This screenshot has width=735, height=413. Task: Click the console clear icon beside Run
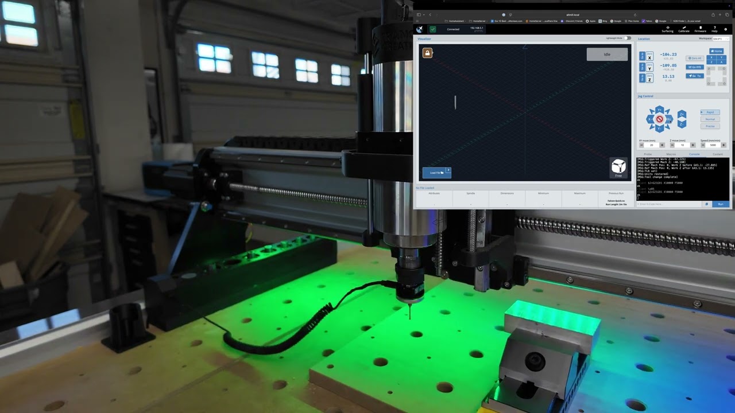pyautogui.click(x=707, y=204)
